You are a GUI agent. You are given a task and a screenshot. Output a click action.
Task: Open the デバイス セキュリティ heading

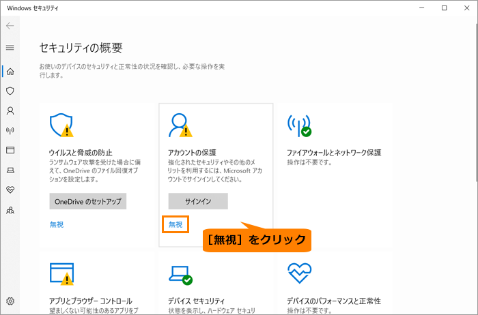tap(197, 301)
